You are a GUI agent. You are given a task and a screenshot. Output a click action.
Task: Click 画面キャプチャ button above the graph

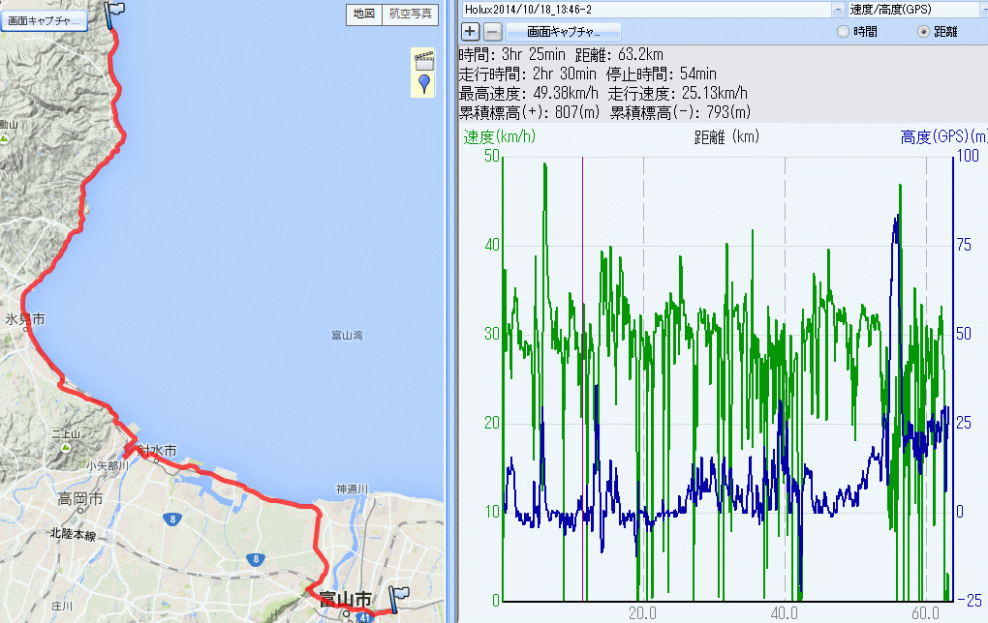coord(564,31)
